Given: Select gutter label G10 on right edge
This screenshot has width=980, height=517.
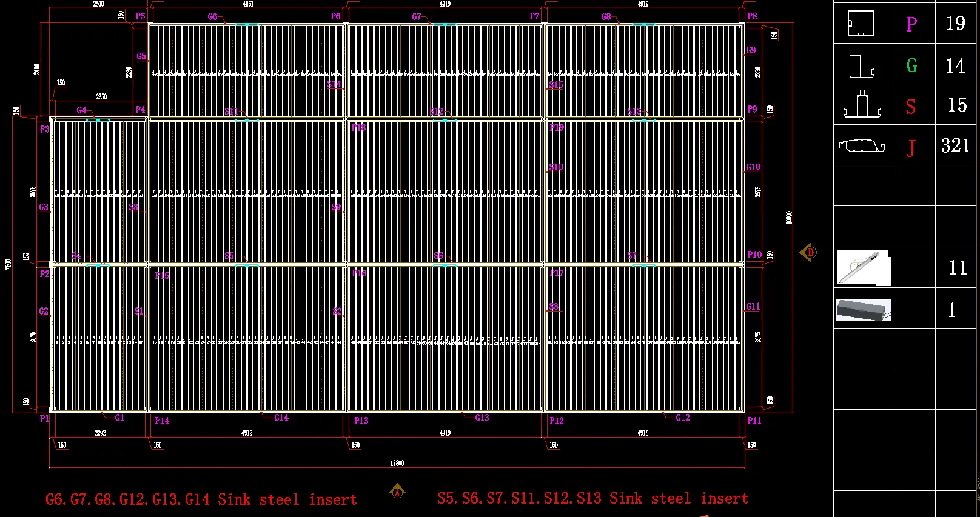Looking at the screenshot, I should tap(753, 167).
